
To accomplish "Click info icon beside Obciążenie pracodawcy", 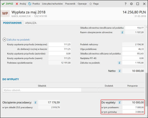I will pos(36,102).
